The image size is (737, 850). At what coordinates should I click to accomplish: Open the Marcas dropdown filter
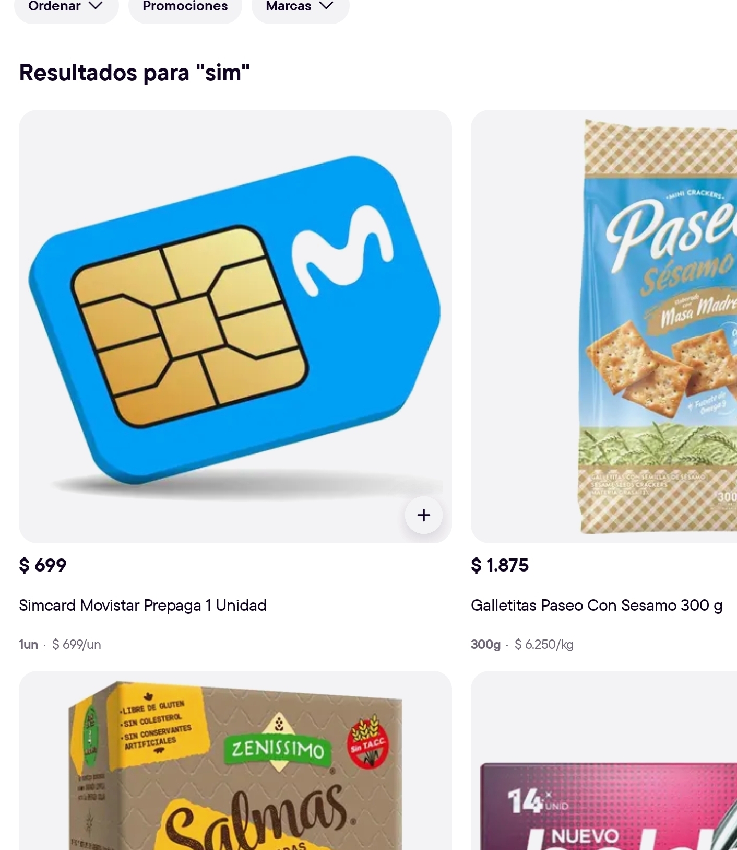coord(301,7)
